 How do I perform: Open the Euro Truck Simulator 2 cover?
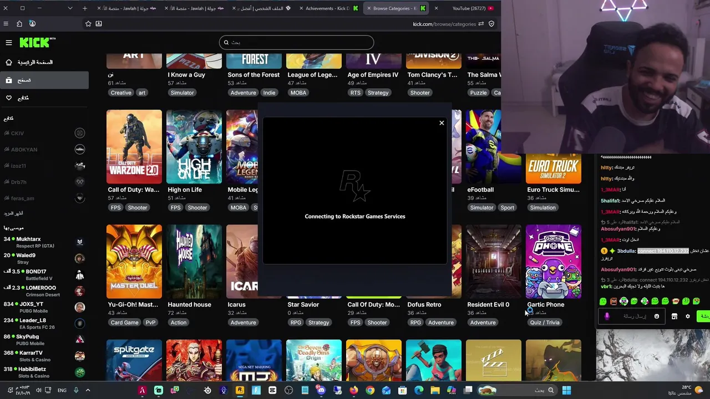click(x=554, y=168)
